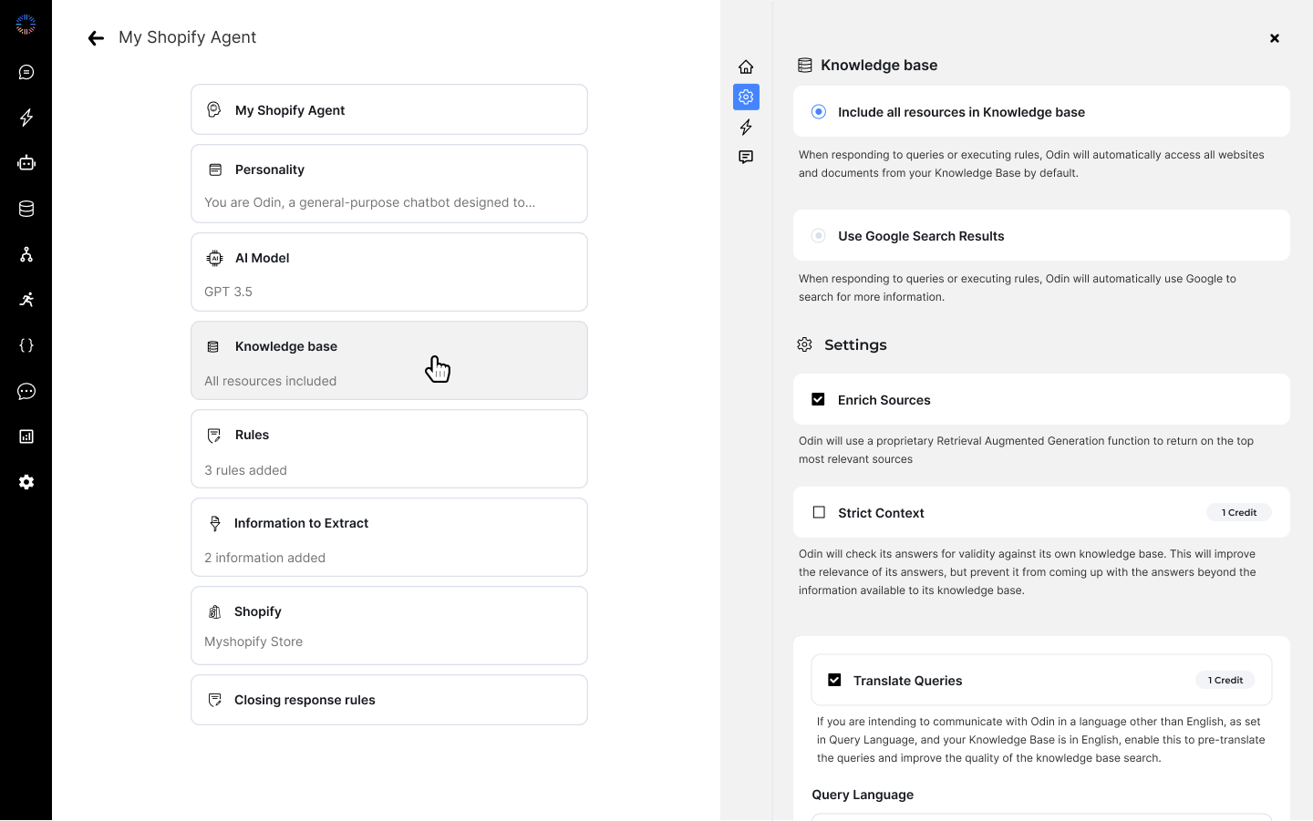Open the analytics chart icon in sidebar
The width and height of the screenshot is (1313, 821).
(x=26, y=436)
